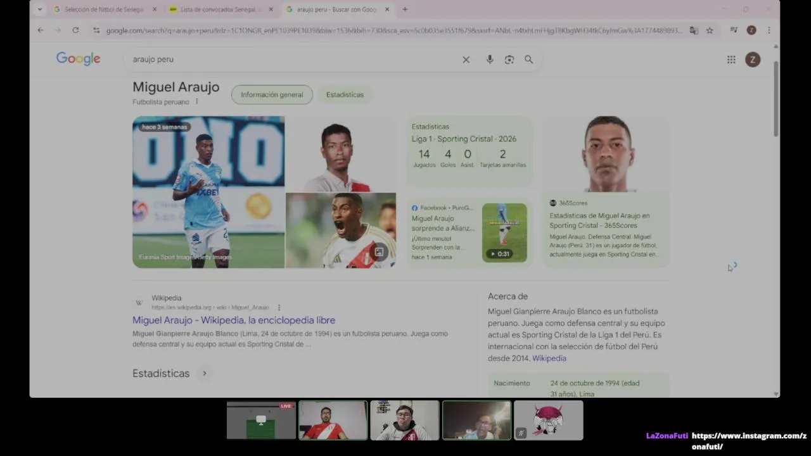Close the araujo peru tab

(387, 9)
